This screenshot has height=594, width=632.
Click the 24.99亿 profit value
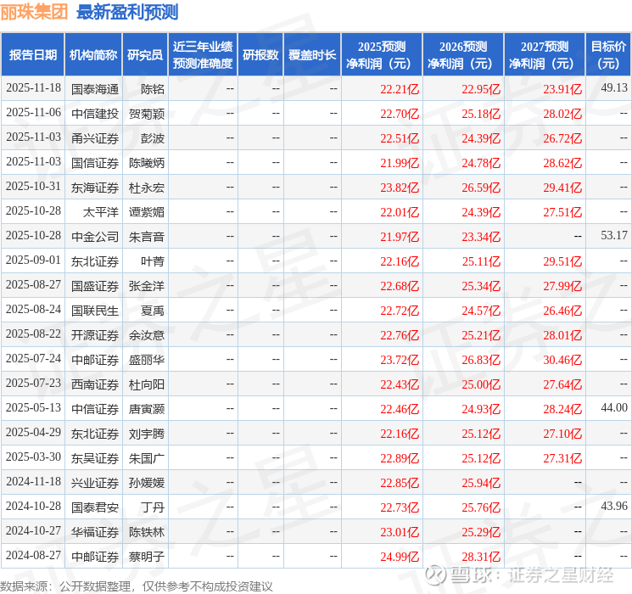tap(400, 557)
